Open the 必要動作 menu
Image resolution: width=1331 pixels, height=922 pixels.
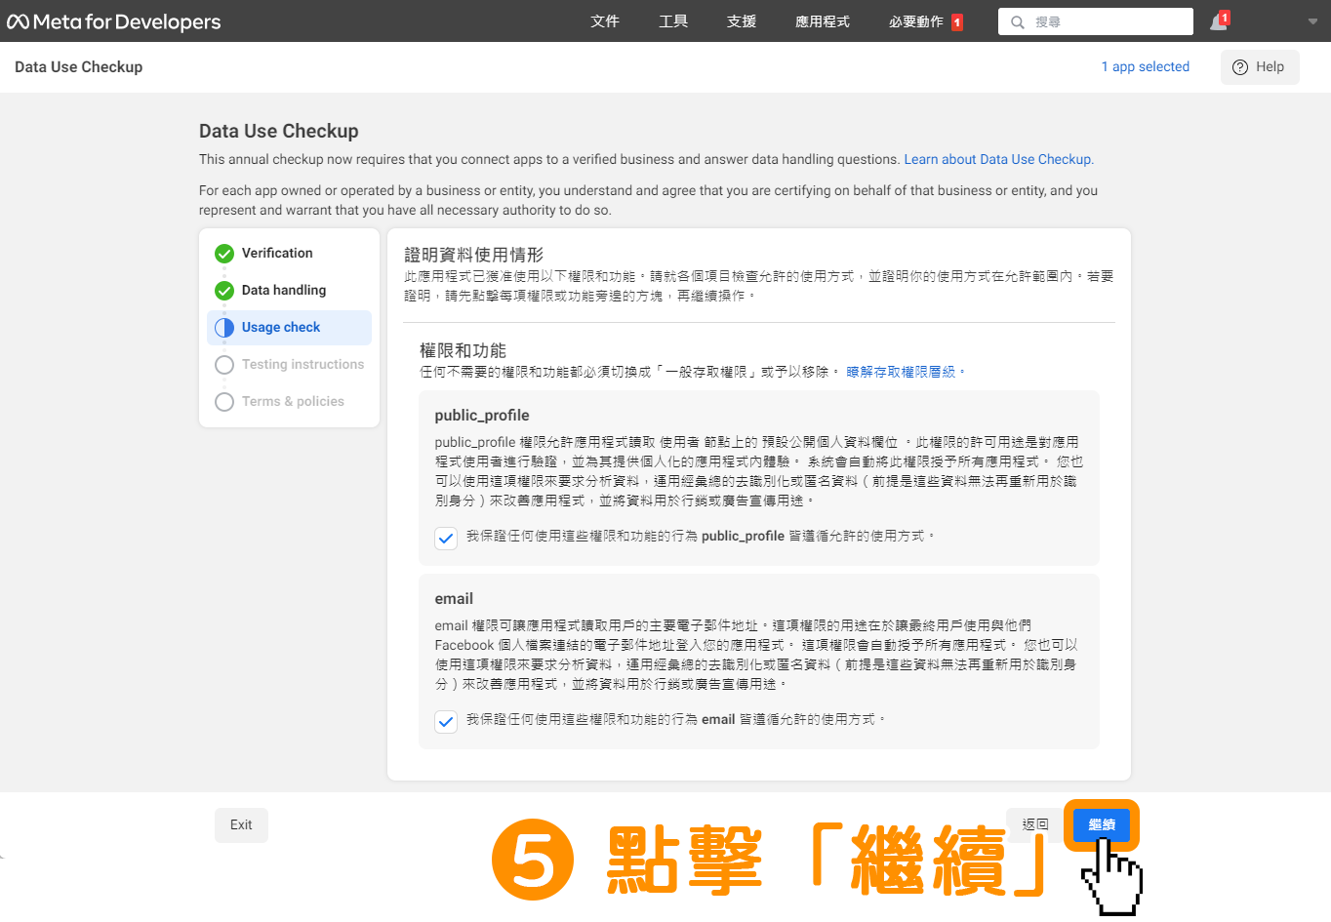click(x=916, y=21)
